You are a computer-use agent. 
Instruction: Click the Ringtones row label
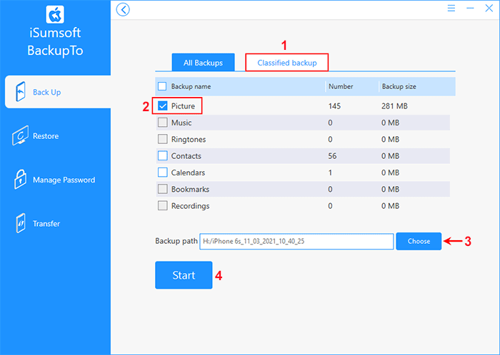click(x=189, y=139)
